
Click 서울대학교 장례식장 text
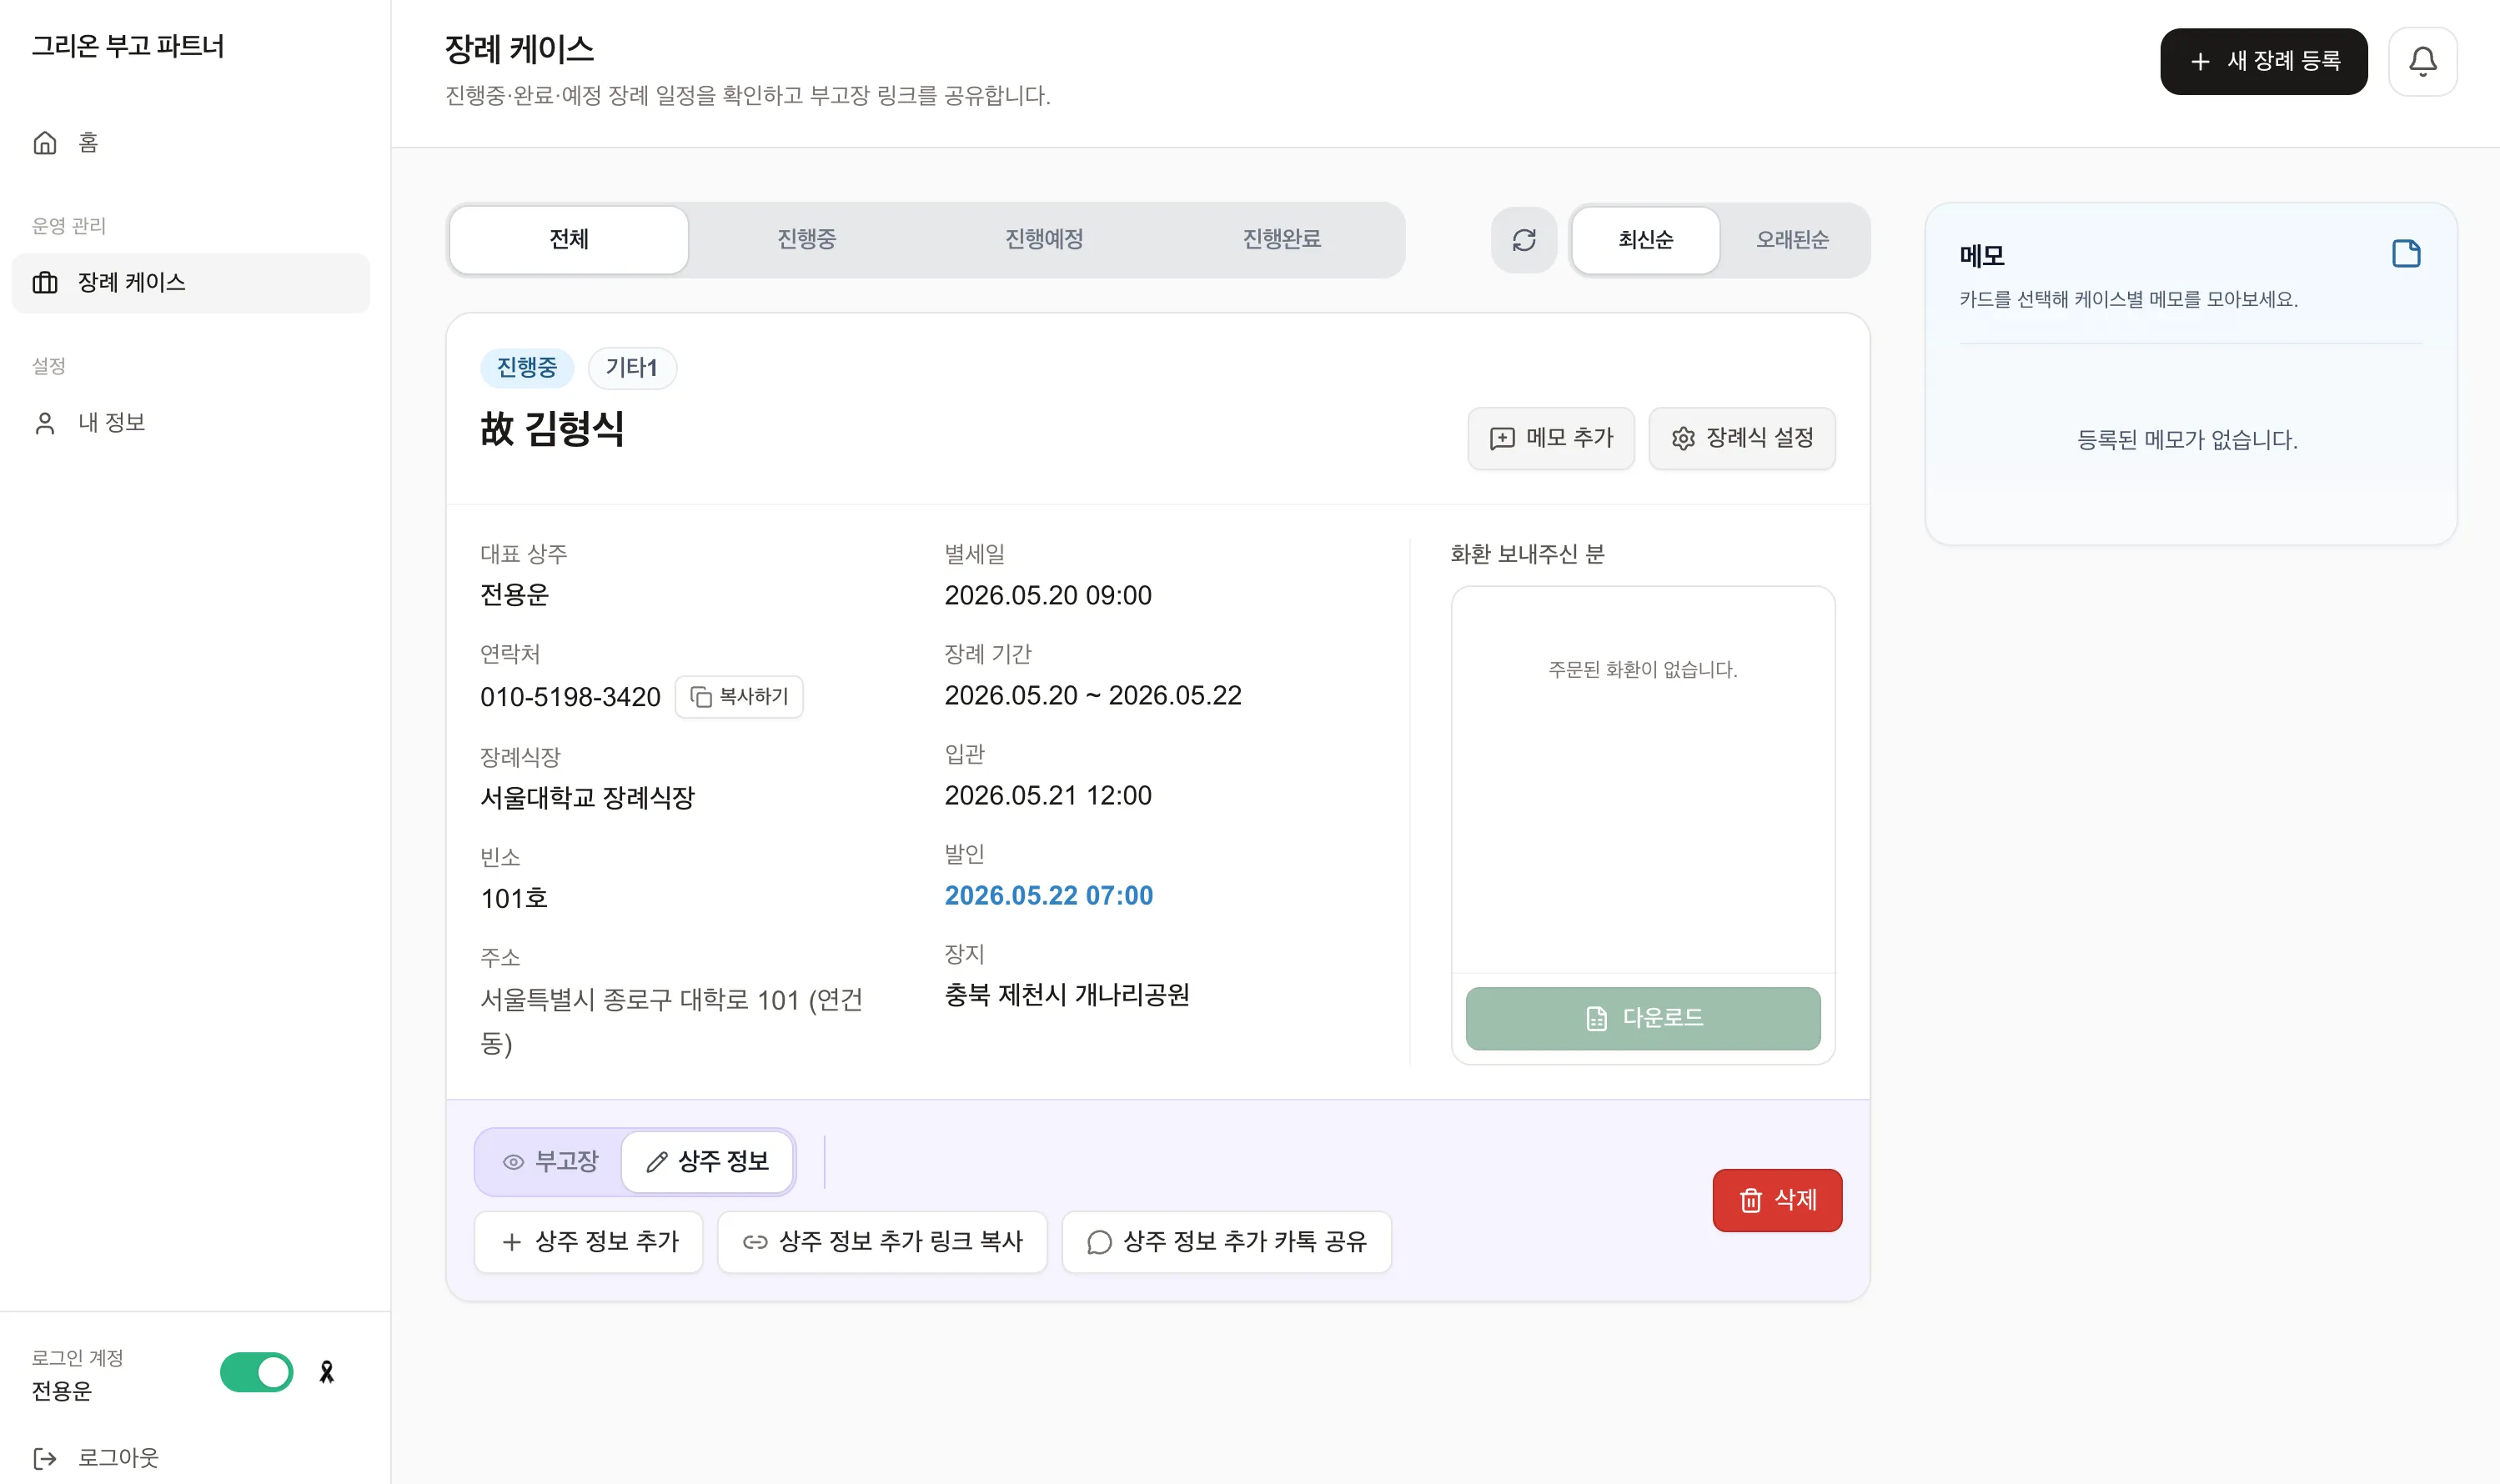[587, 798]
